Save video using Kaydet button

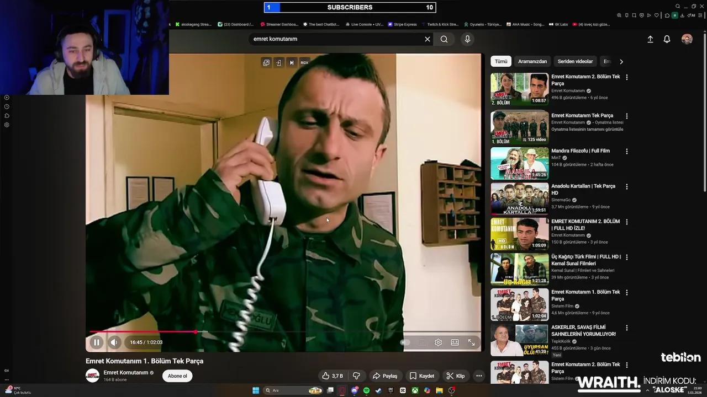[x=422, y=376]
